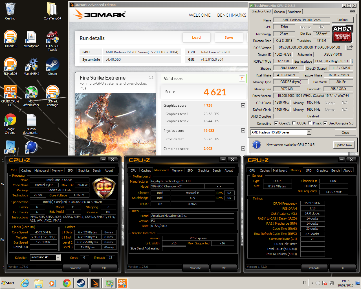Open the Processor #1 selection dropdown in CPU-Z
Viewport: 361px width, 289px height.
point(58,257)
